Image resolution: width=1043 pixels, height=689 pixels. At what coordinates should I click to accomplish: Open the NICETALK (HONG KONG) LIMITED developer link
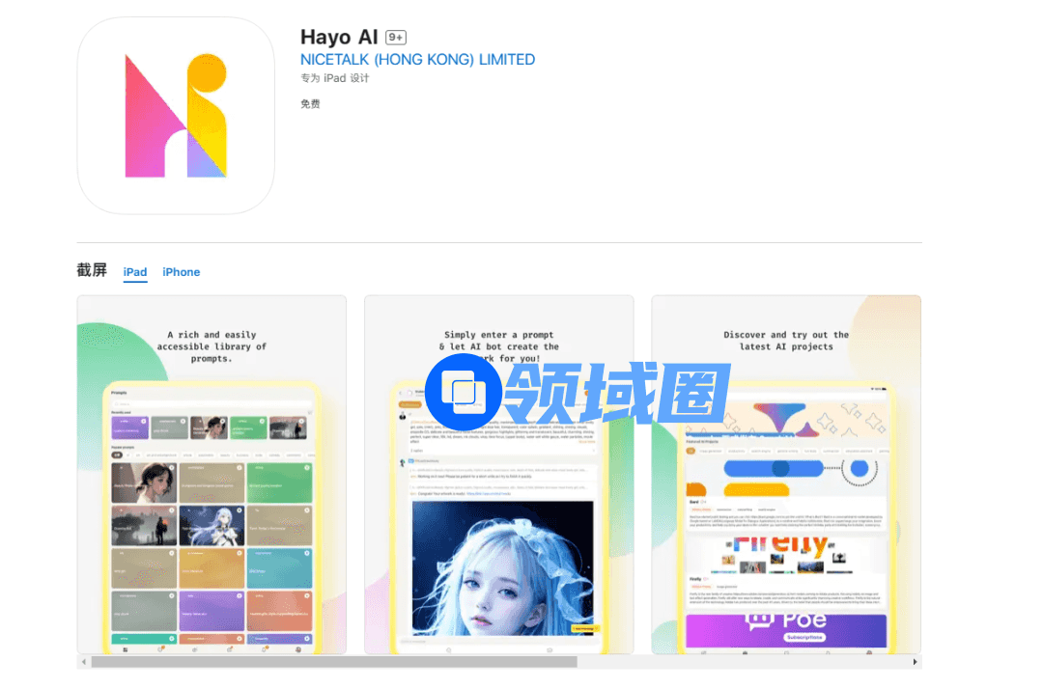pos(417,60)
